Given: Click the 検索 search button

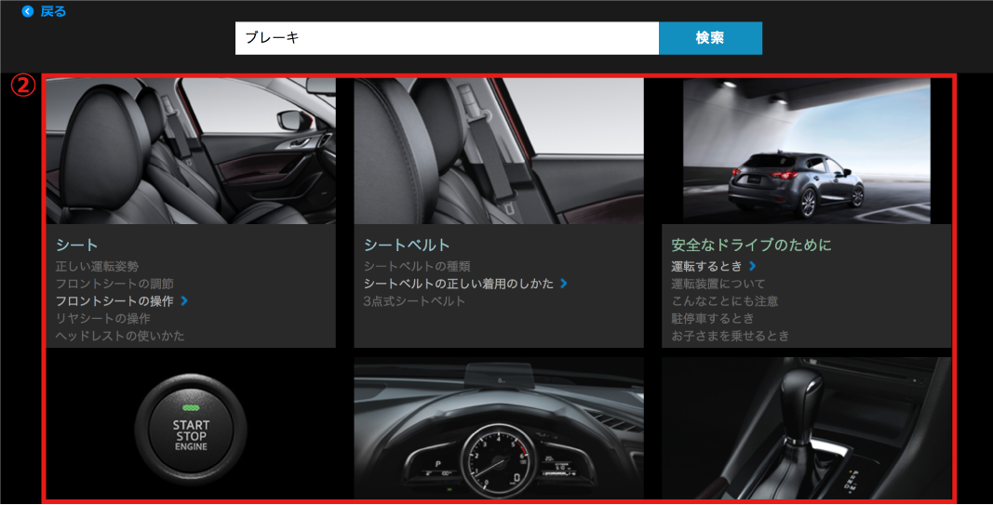Looking at the screenshot, I should tap(710, 38).
